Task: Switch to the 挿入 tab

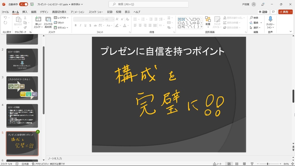Action: (x=25, y=12)
